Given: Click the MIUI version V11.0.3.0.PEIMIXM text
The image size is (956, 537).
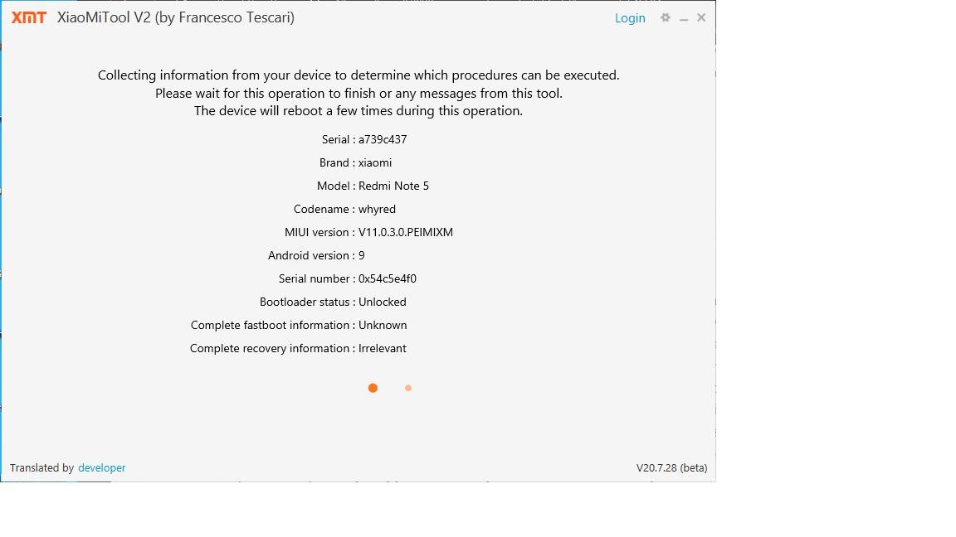Looking at the screenshot, I should [406, 232].
